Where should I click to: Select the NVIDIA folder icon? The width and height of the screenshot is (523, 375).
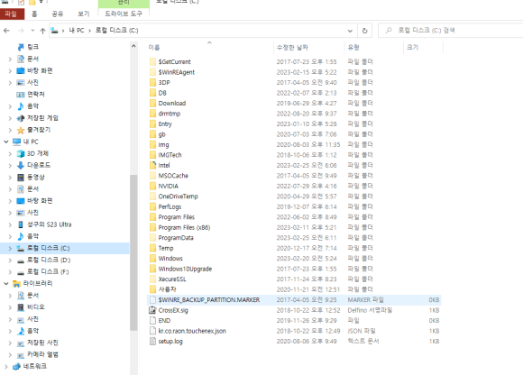pos(152,186)
